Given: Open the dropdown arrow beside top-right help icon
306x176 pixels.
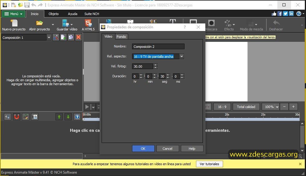Looking at the screenshot, I should pos(304,14).
